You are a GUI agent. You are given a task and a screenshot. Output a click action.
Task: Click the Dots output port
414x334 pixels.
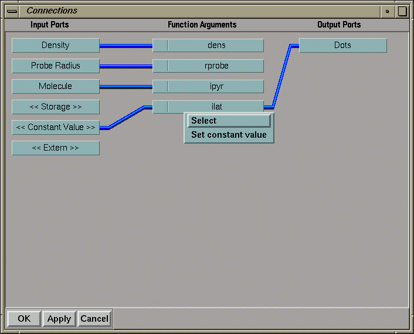point(342,46)
